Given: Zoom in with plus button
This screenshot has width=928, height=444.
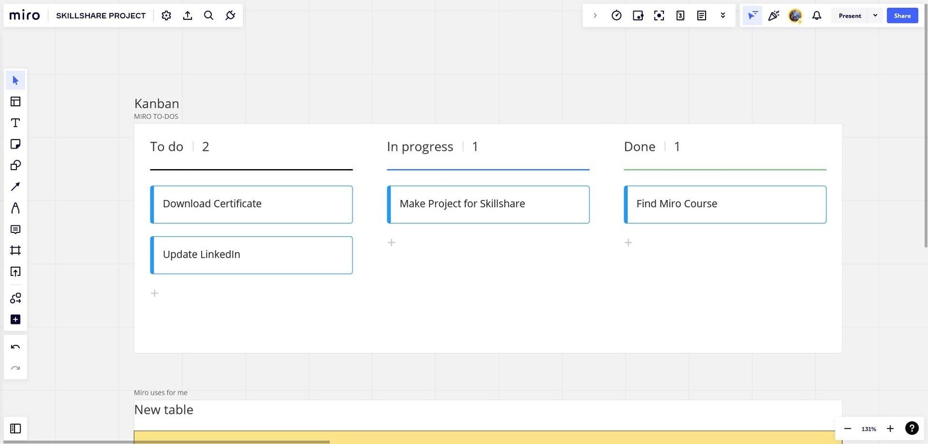Looking at the screenshot, I should pos(890,429).
